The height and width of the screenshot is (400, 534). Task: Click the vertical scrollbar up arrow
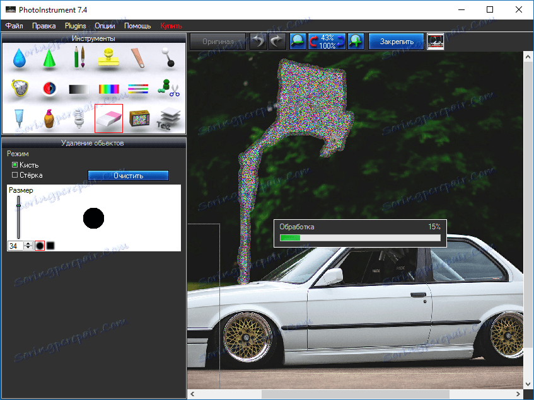528,57
